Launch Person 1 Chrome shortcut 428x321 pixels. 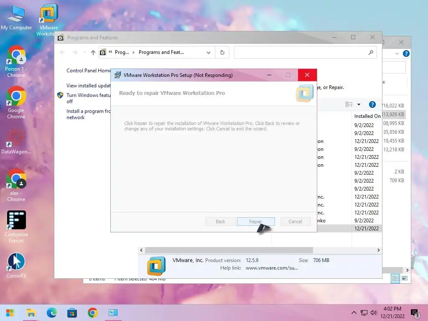coord(16,62)
